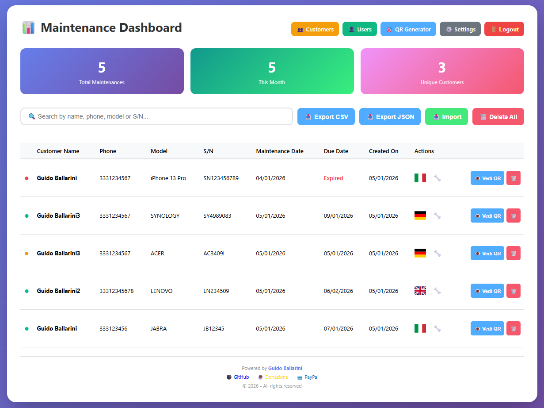Click the Total Maintenances stat card
This screenshot has height=408, width=544.
pos(102,71)
